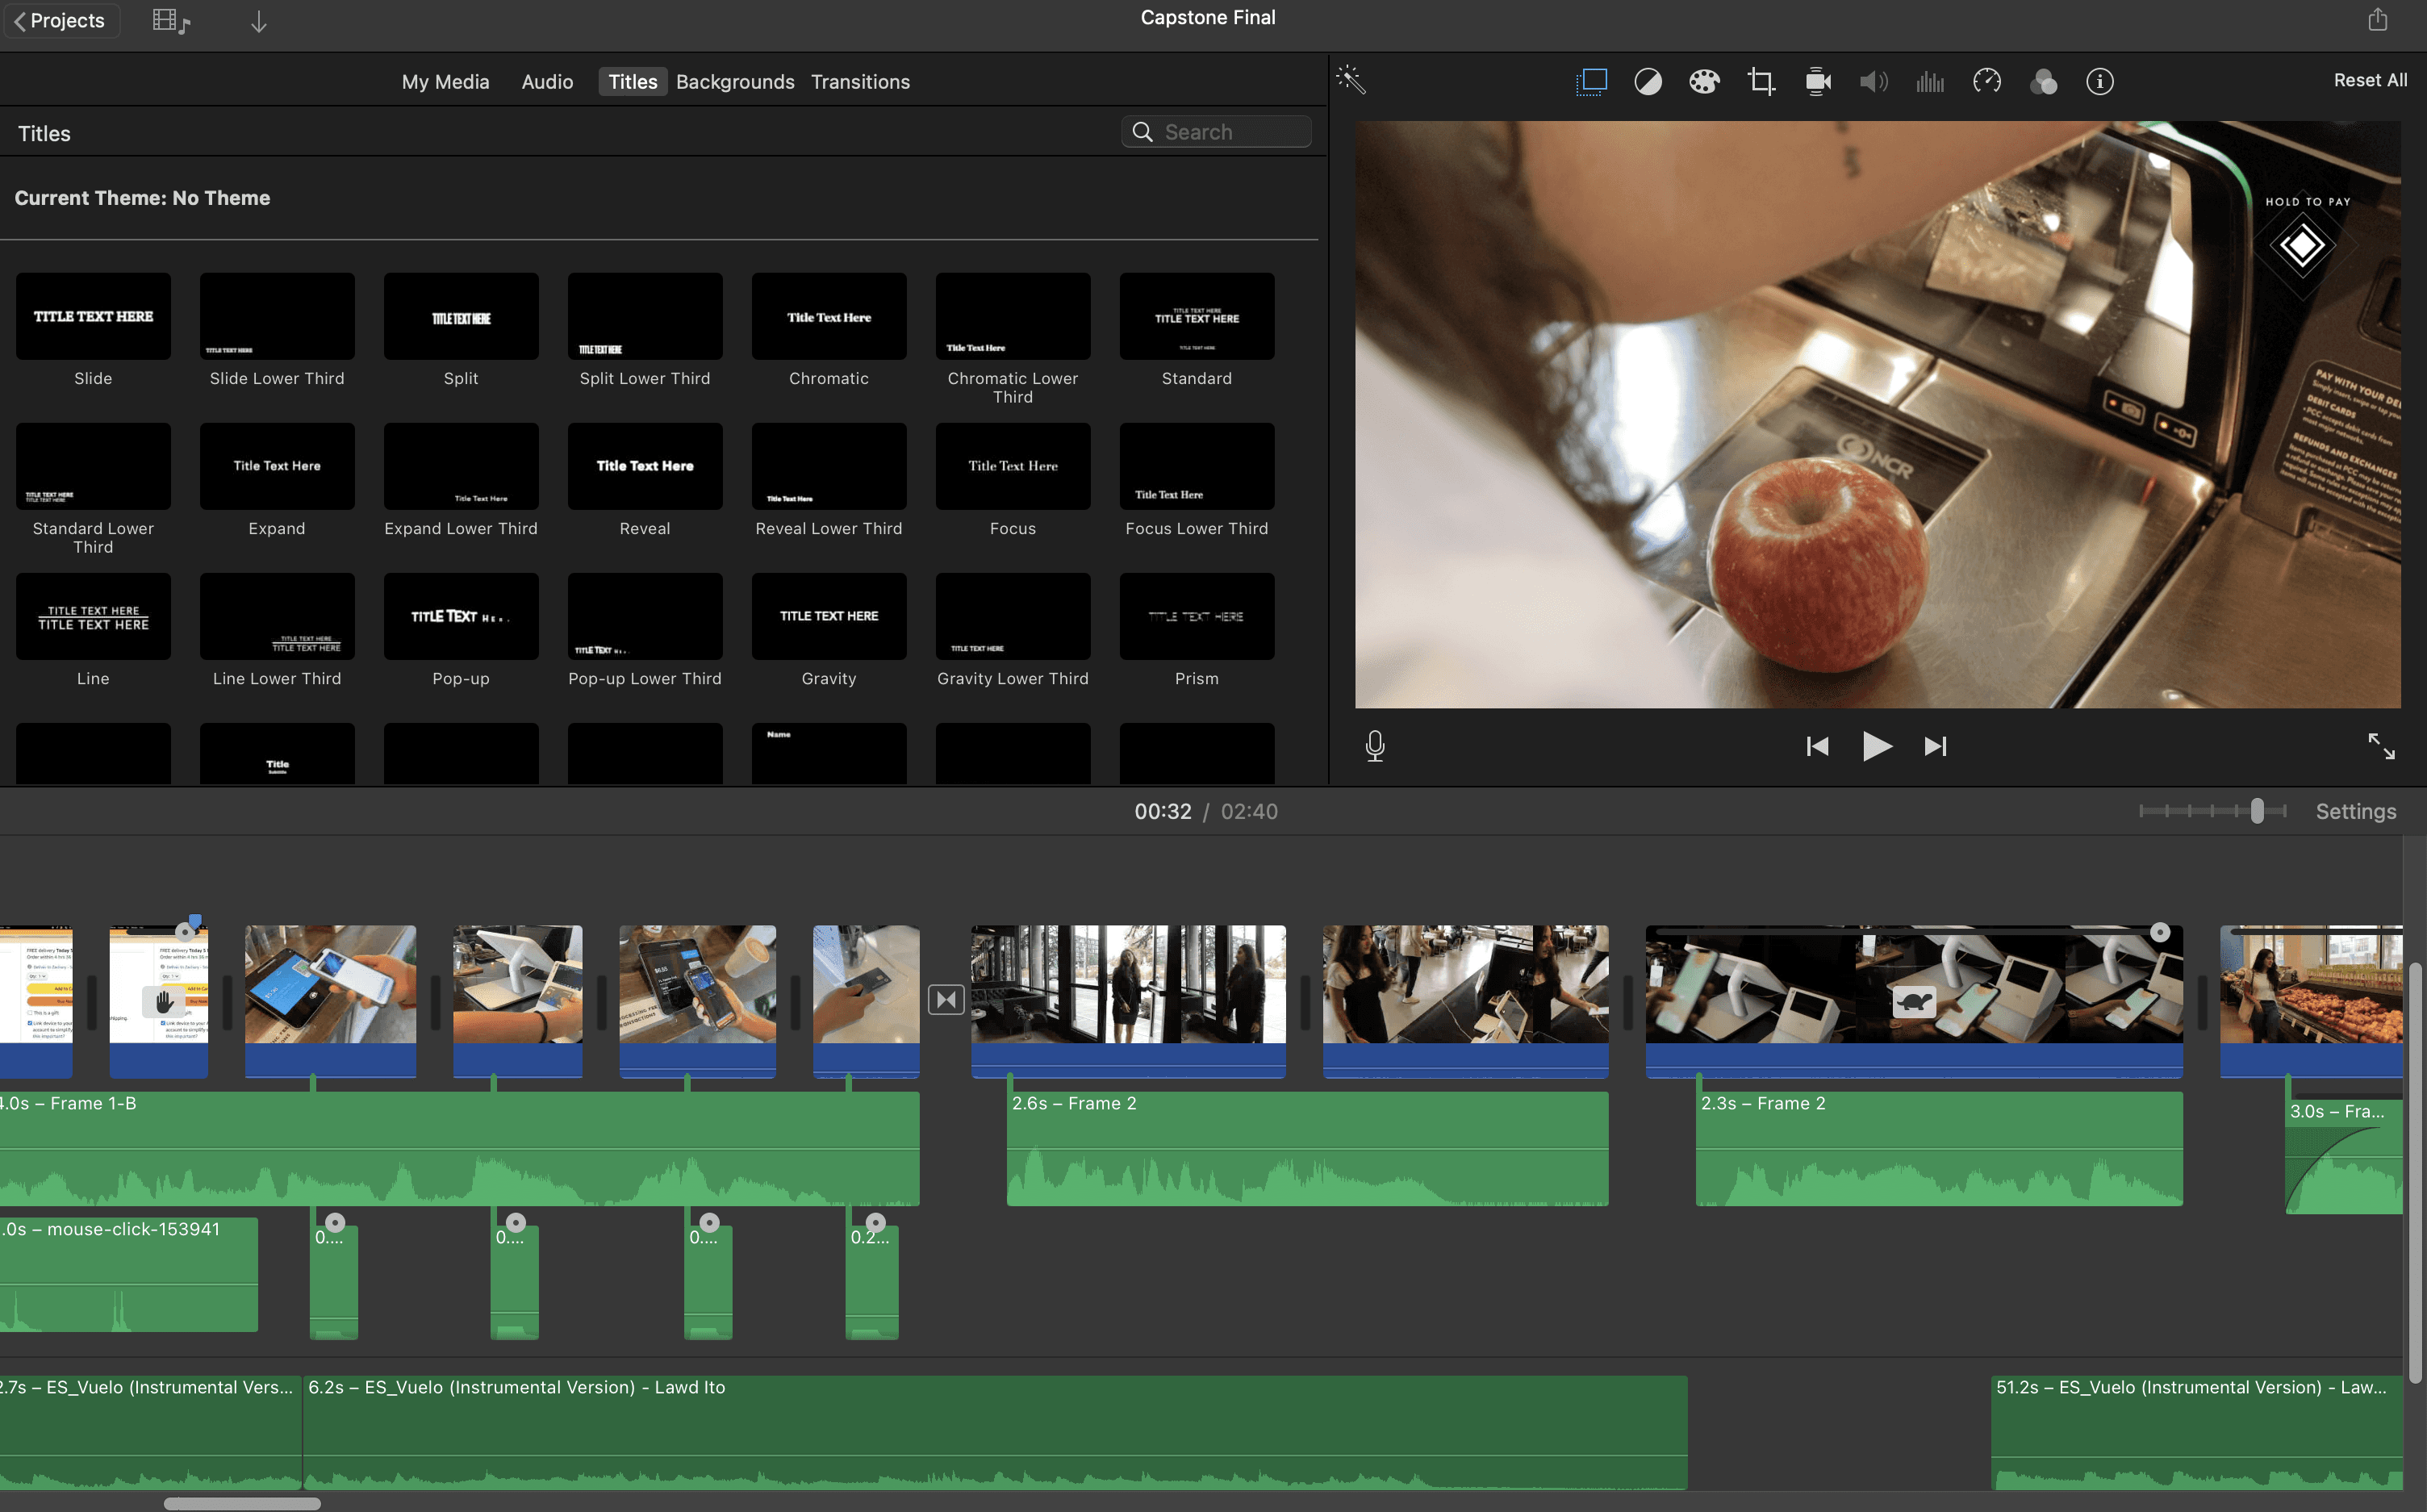Screen dimensions: 2427x1512
Task: Toggle the voiceover microphone recorder
Action: 1375,746
